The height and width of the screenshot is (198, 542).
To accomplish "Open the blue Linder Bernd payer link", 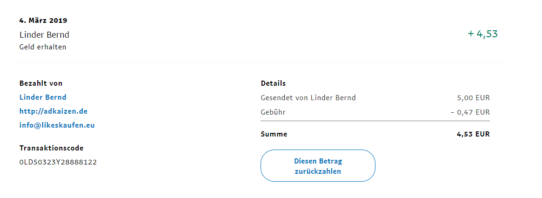I will point(43,97).
